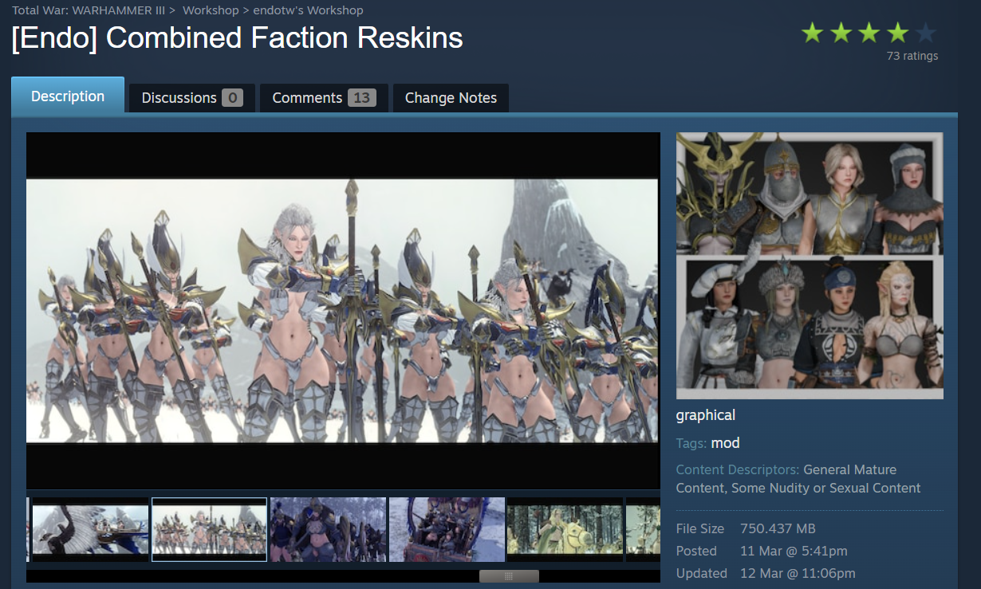
Task: Select the forest horse rider thumbnail
Action: pyautogui.click(x=565, y=530)
